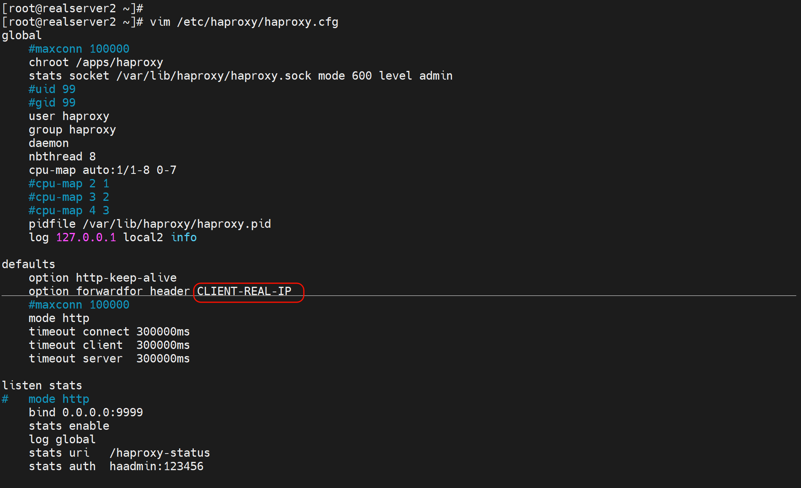Click the timeout connect 300000ms line
The image size is (801, 488).
tap(109, 332)
